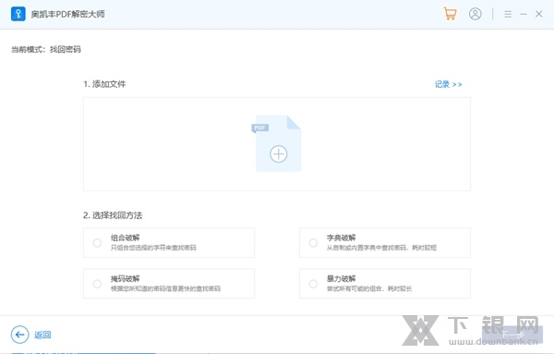
Task: Open the user account profile icon
Action: [476, 14]
